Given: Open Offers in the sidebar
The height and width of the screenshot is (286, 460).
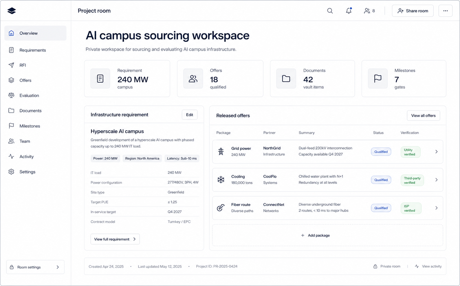Looking at the screenshot, I should (35, 80).
